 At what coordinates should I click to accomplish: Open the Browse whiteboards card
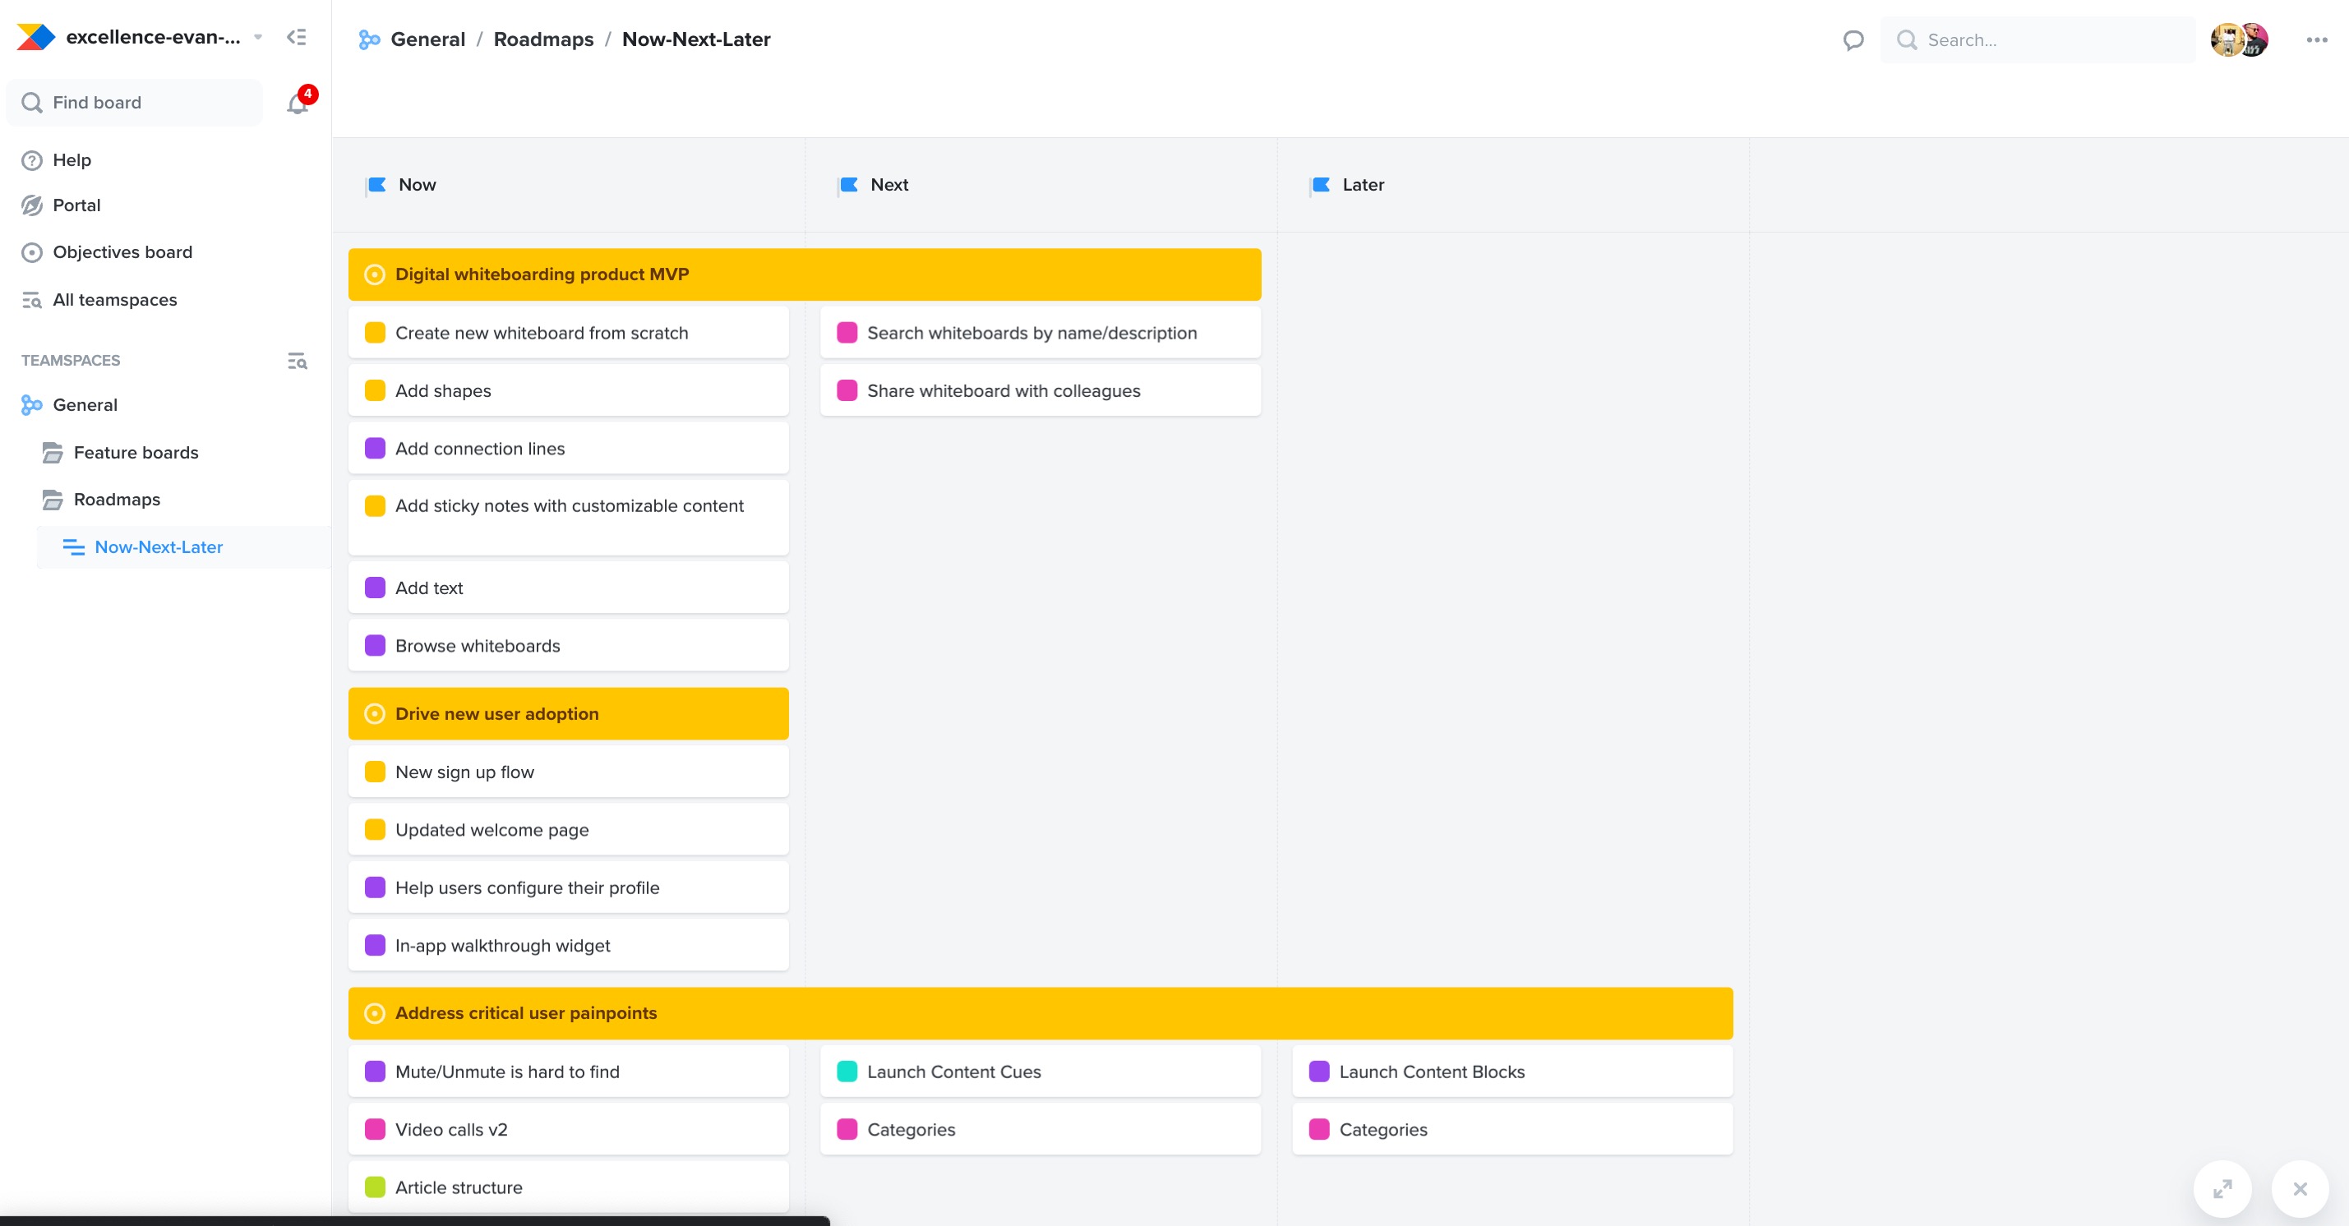568,645
